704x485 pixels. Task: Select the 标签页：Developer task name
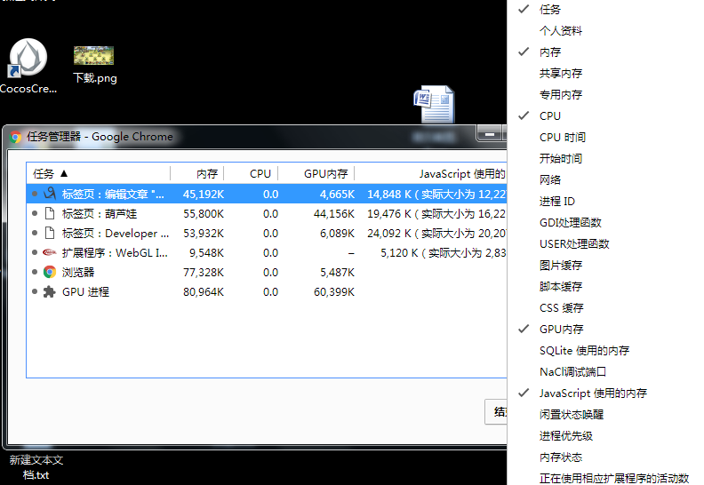116,234
